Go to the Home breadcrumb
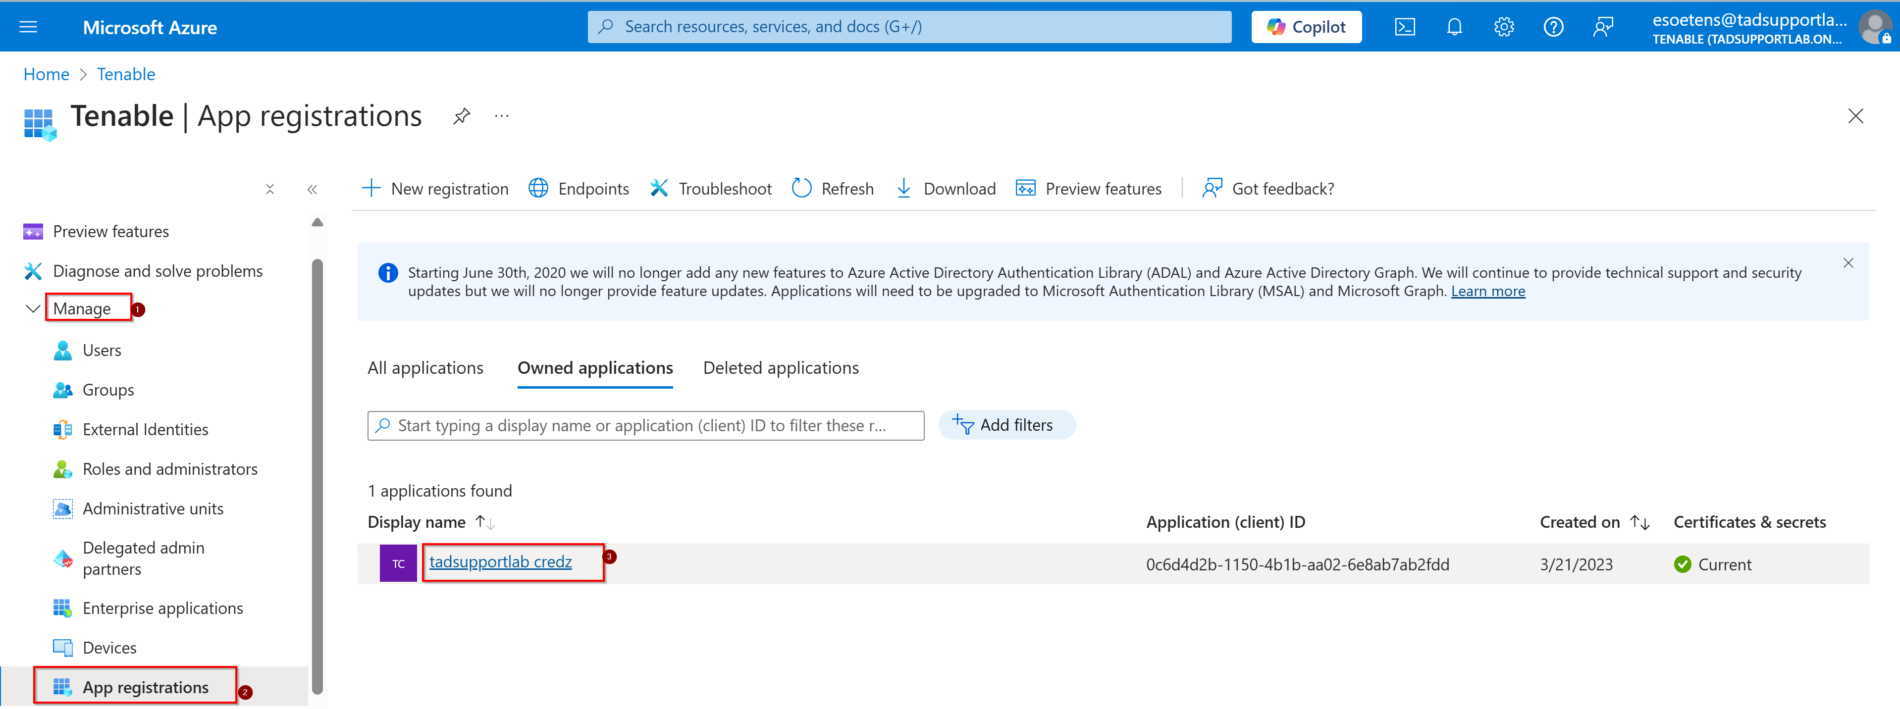The width and height of the screenshot is (1900, 709). tap(47, 74)
